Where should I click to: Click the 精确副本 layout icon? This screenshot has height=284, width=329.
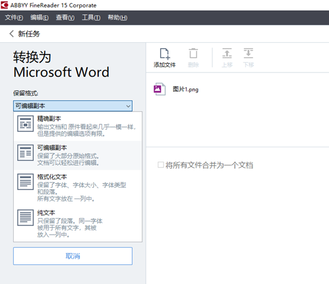tap(26, 124)
